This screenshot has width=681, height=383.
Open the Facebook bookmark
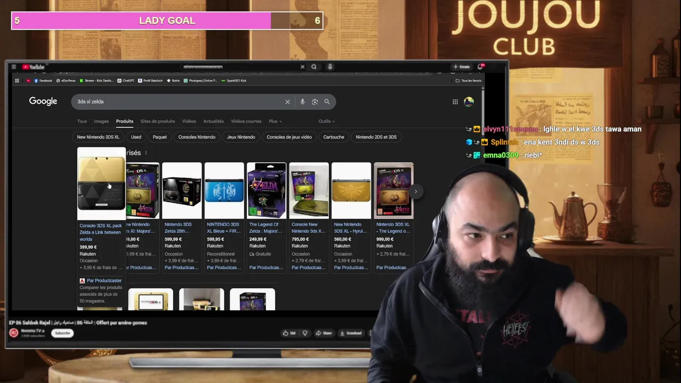[43, 81]
